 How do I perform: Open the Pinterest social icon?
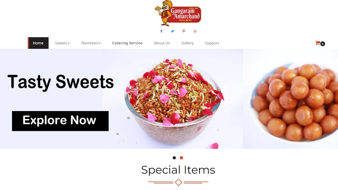(x=184, y=31)
